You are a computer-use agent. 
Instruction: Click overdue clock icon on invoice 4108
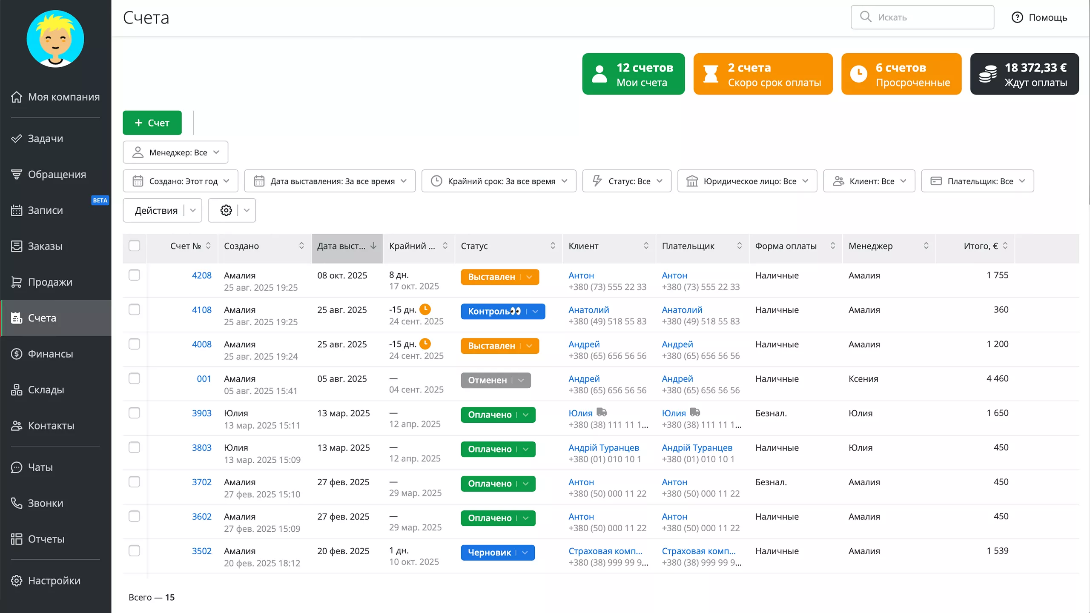[x=425, y=309]
